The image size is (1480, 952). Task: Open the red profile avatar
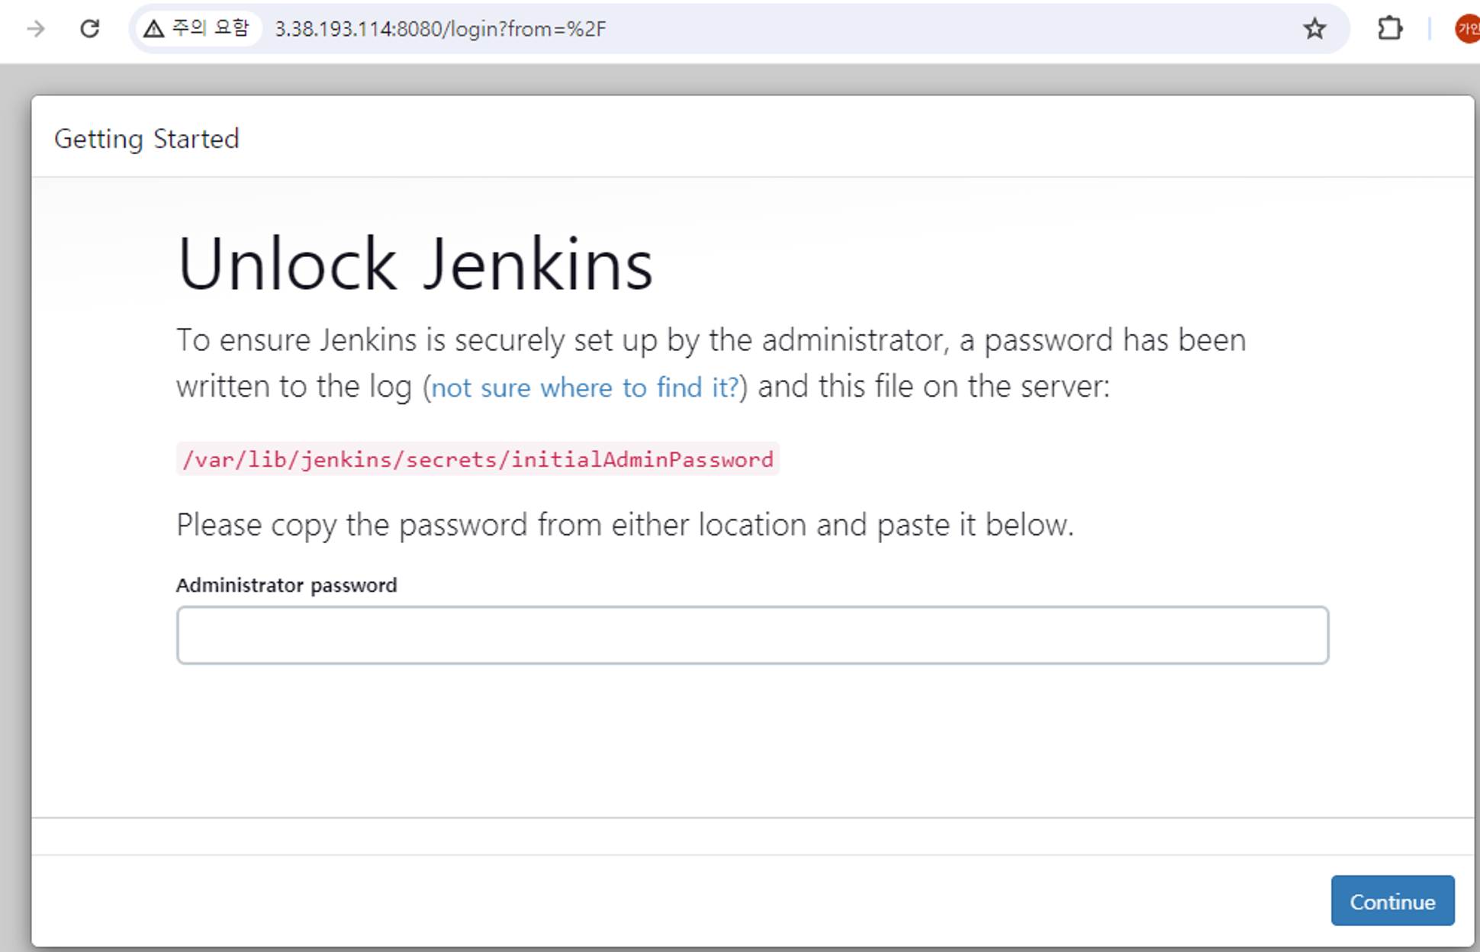1466,29
